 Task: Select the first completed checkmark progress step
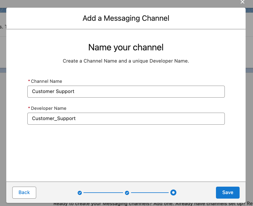tap(79, 193)
